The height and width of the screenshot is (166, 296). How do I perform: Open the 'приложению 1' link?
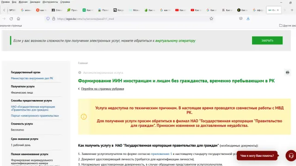[161, 154]
